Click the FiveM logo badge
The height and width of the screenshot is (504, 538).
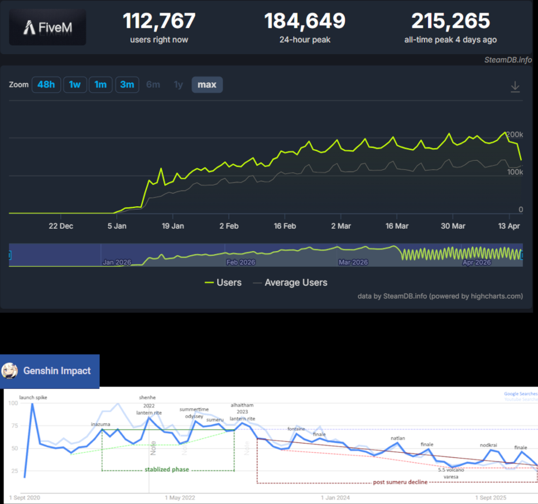pyautogui.click(x=47, y=27)
